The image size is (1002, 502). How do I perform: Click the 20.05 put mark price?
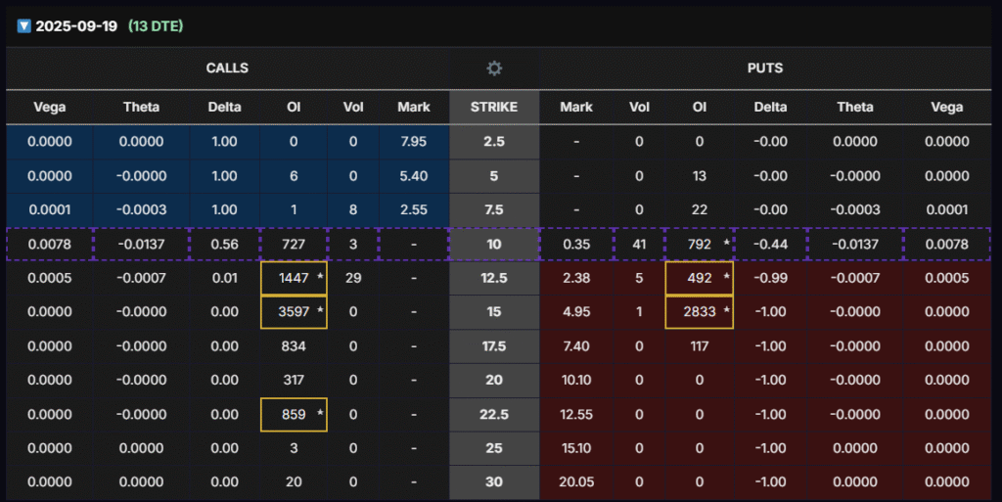pos(575,481)
